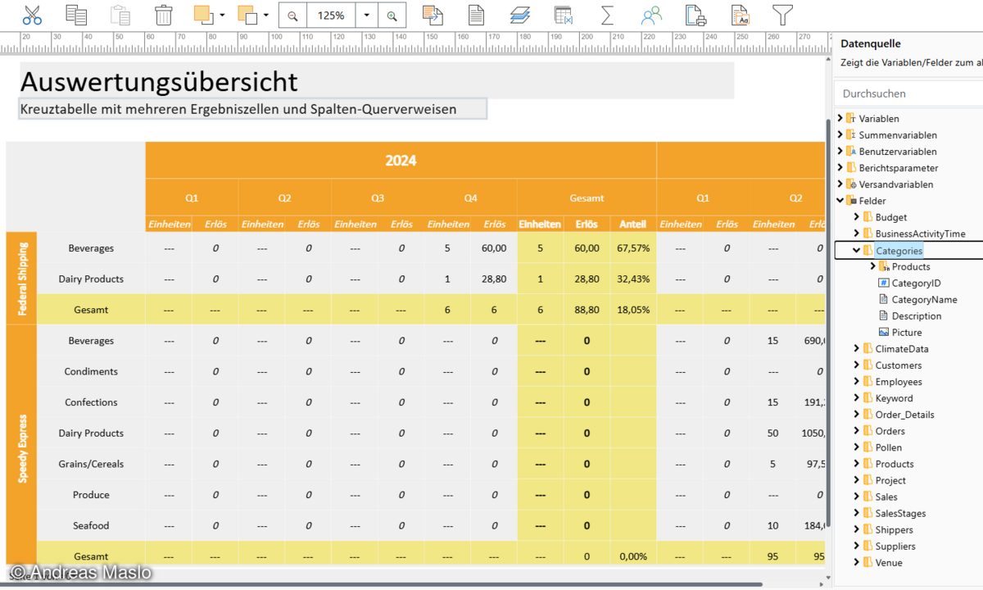Open the print preview page icon
This screenshot has width=983, height=590.
[695, 15]
